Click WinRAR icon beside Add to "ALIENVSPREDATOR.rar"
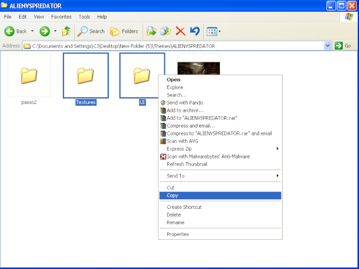This screenshot has width=359, height=269. pos(163,118)
